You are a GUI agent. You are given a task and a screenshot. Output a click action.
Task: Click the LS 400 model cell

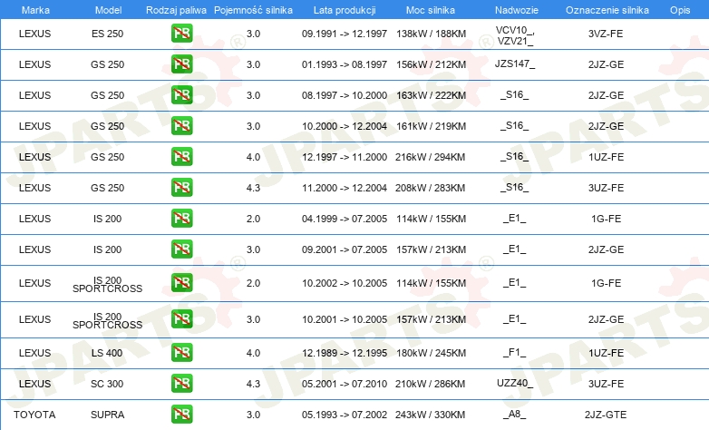coord(107,353)
